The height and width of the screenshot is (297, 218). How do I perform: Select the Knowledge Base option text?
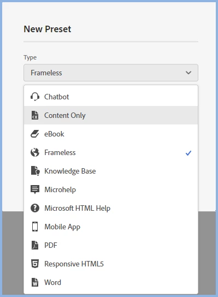[x=70, y=171]
